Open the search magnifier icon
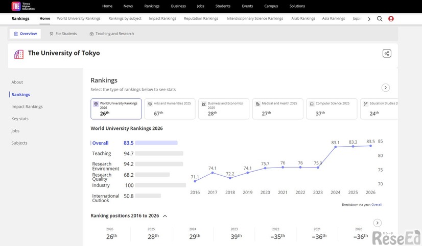This screenshot has height=246, width=422. pos(380,19)
